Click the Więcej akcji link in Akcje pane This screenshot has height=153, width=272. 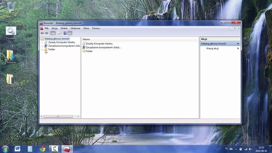[x=212, y=48]
